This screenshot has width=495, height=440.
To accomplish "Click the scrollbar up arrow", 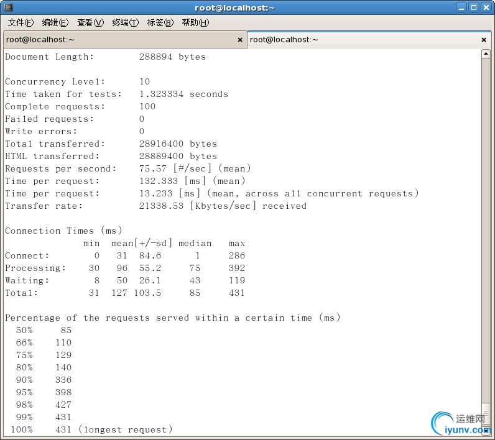I will coord(486,53).
